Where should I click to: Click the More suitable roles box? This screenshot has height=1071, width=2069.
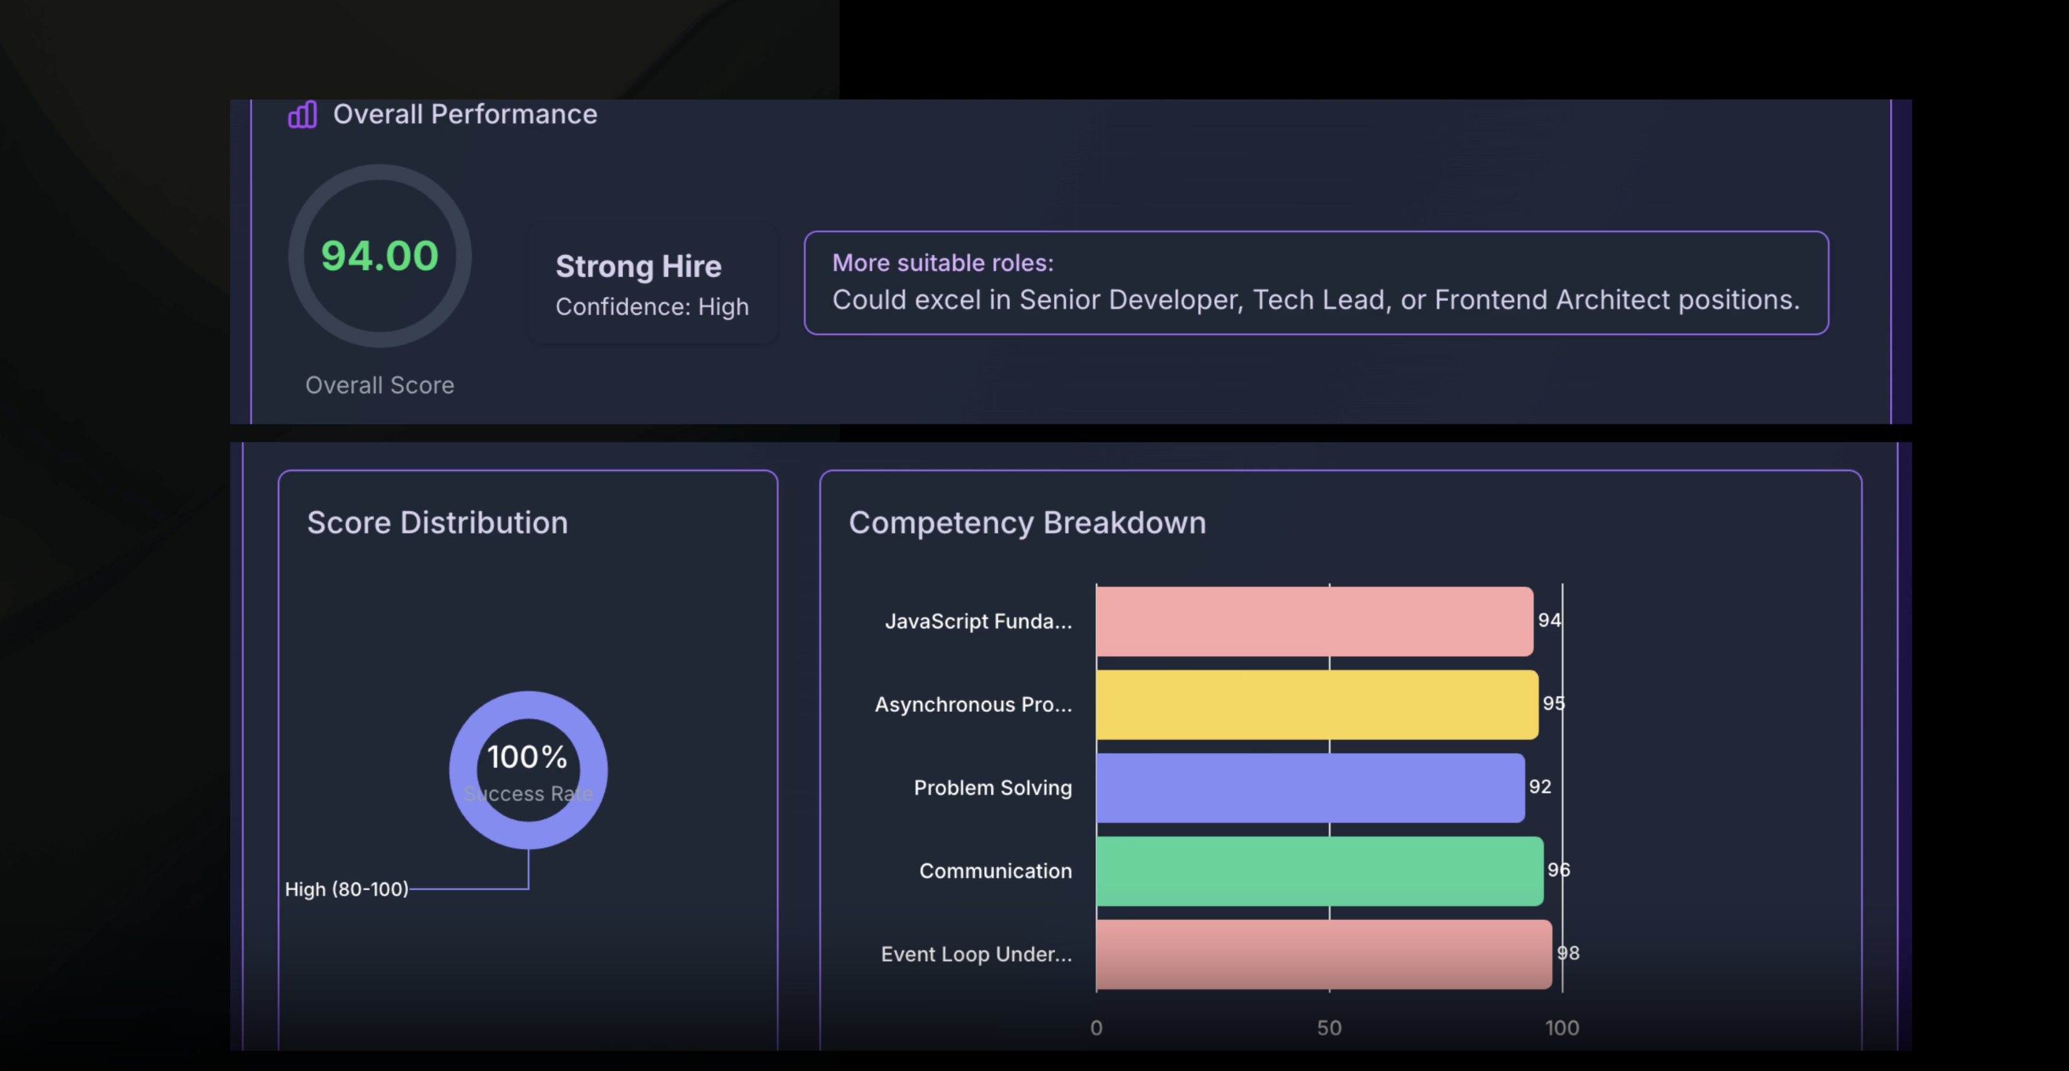point(1316,282)
